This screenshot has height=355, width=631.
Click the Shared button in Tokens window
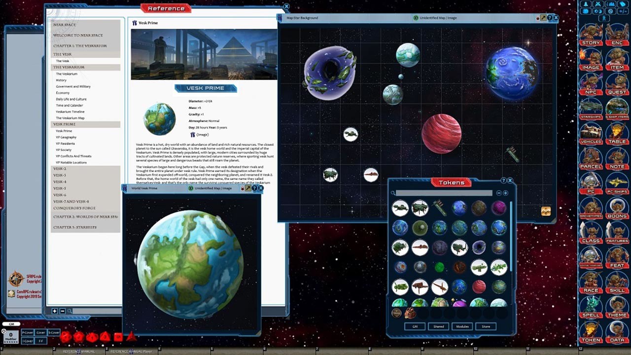(x=438, y=326)
